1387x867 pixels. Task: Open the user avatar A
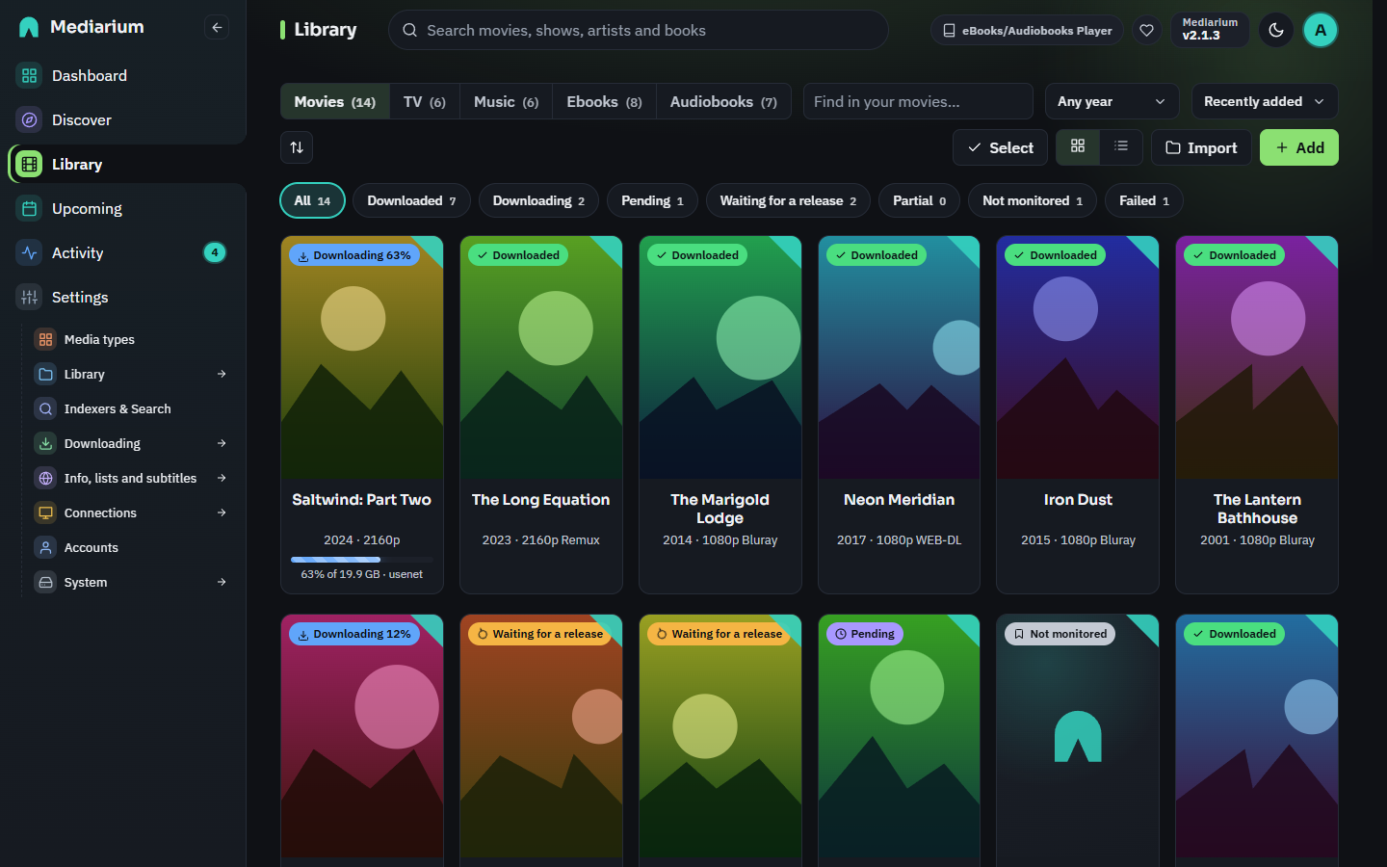click(1321, 30)
